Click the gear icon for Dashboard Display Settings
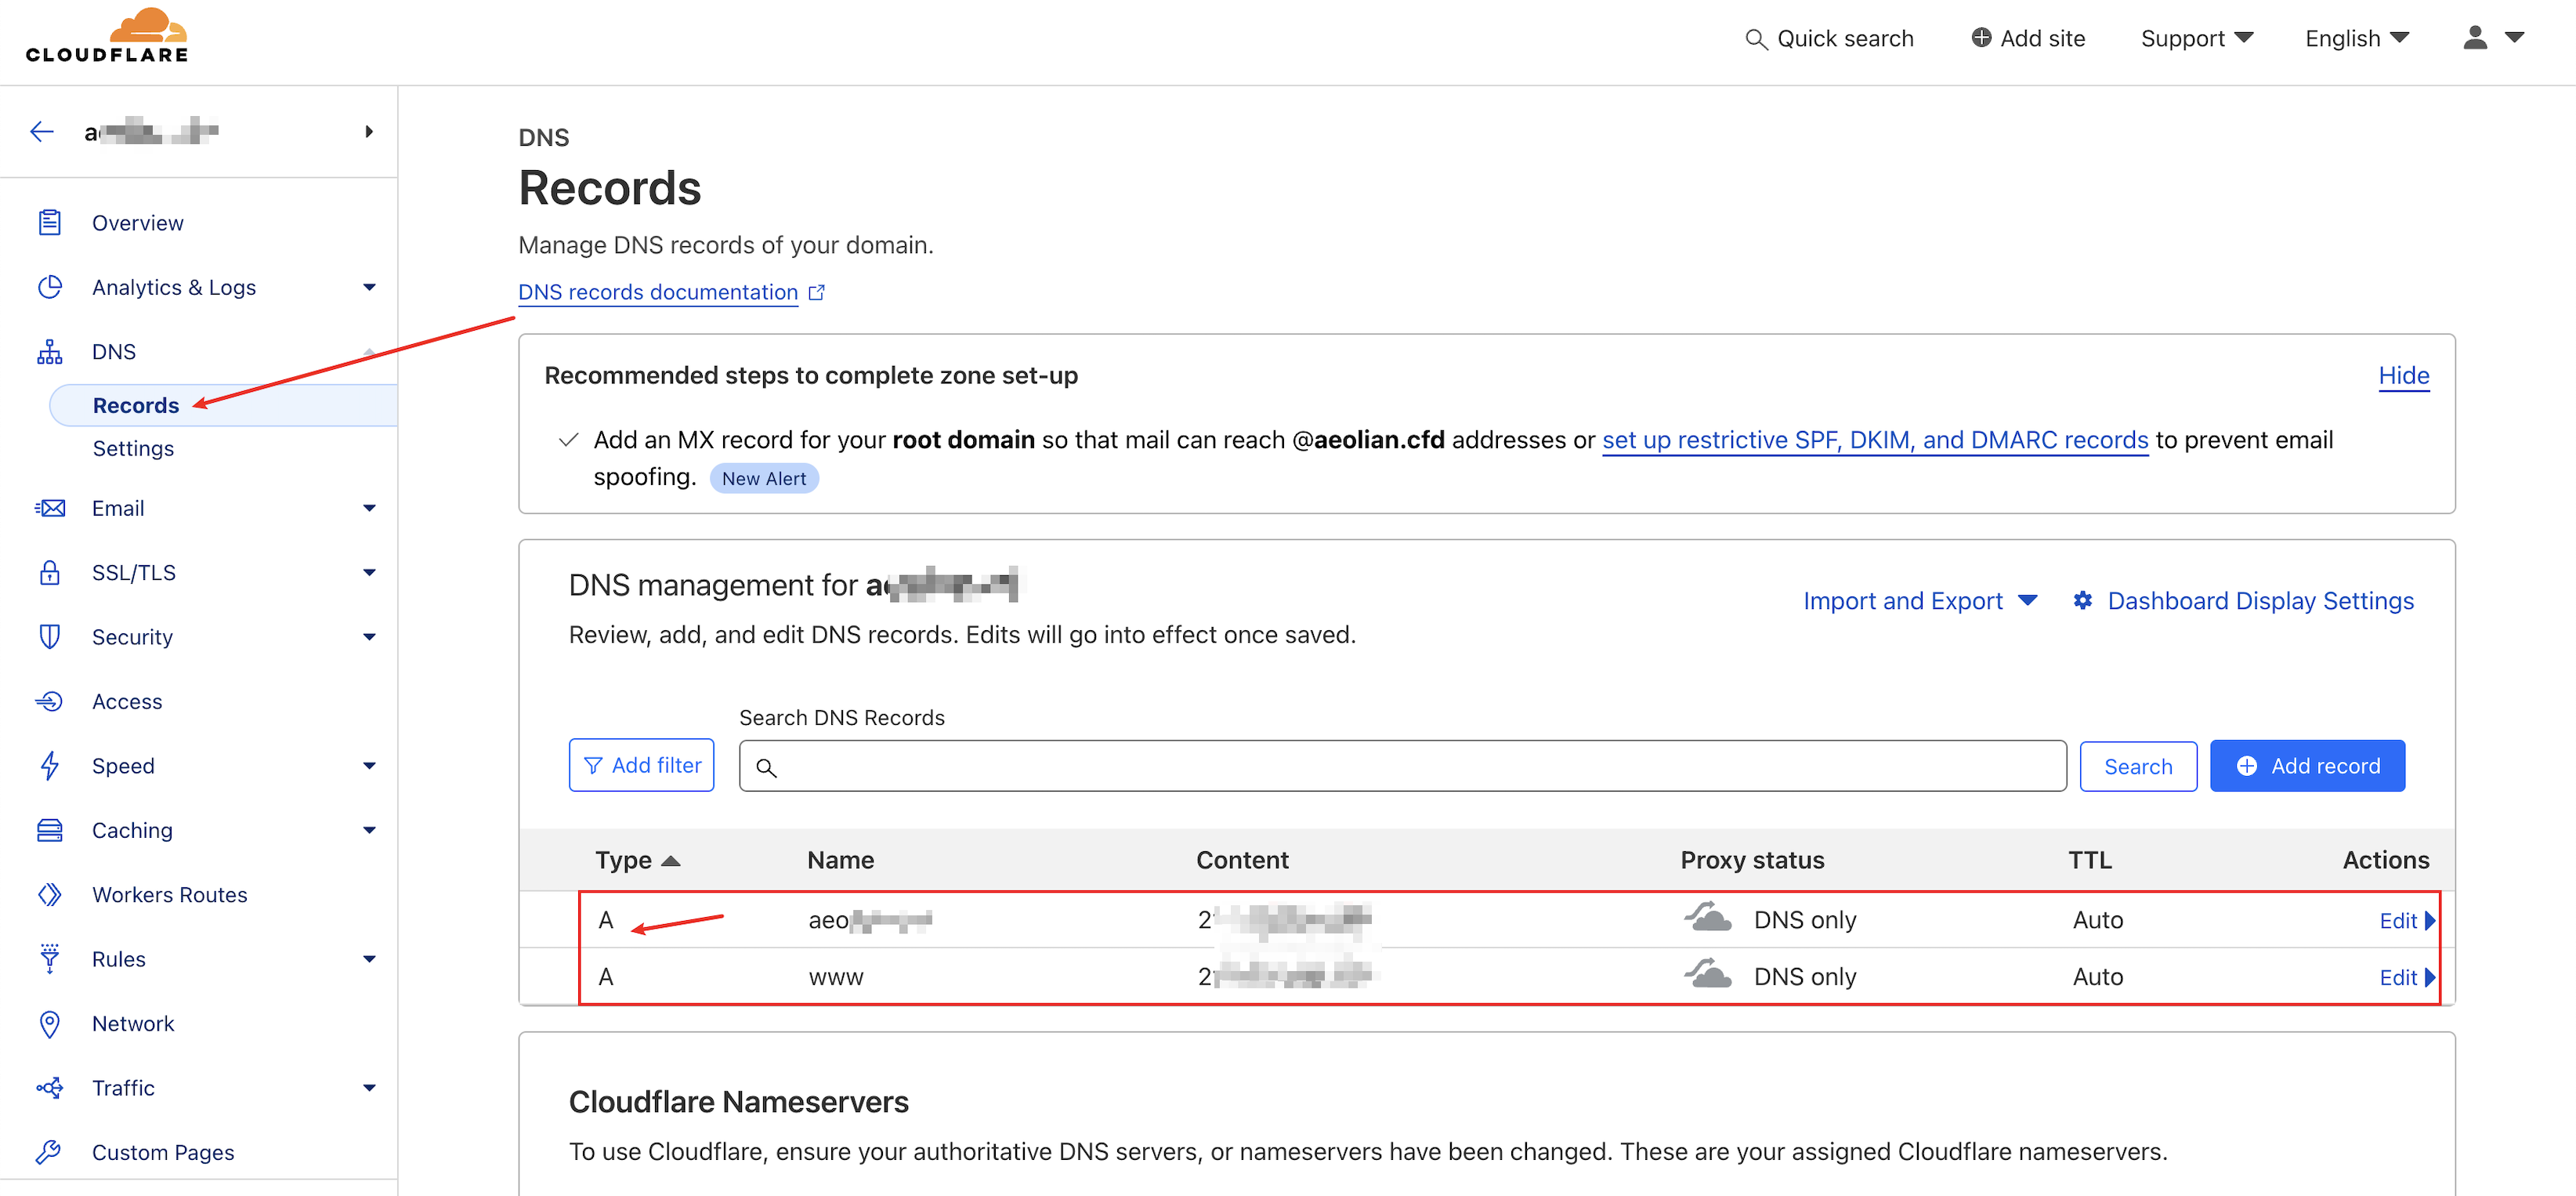 coord(2082,600)
